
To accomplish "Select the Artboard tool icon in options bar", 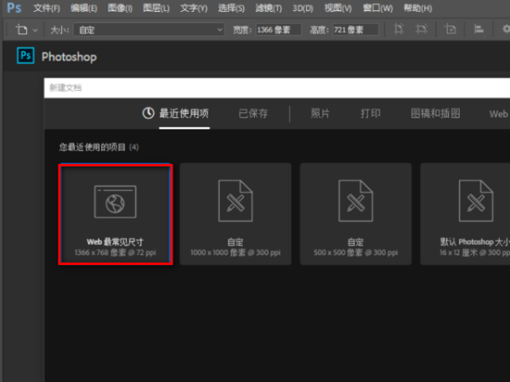I will tap(21, 30).
